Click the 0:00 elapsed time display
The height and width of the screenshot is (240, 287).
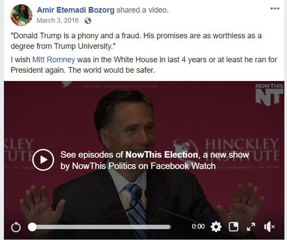(198, 226)
